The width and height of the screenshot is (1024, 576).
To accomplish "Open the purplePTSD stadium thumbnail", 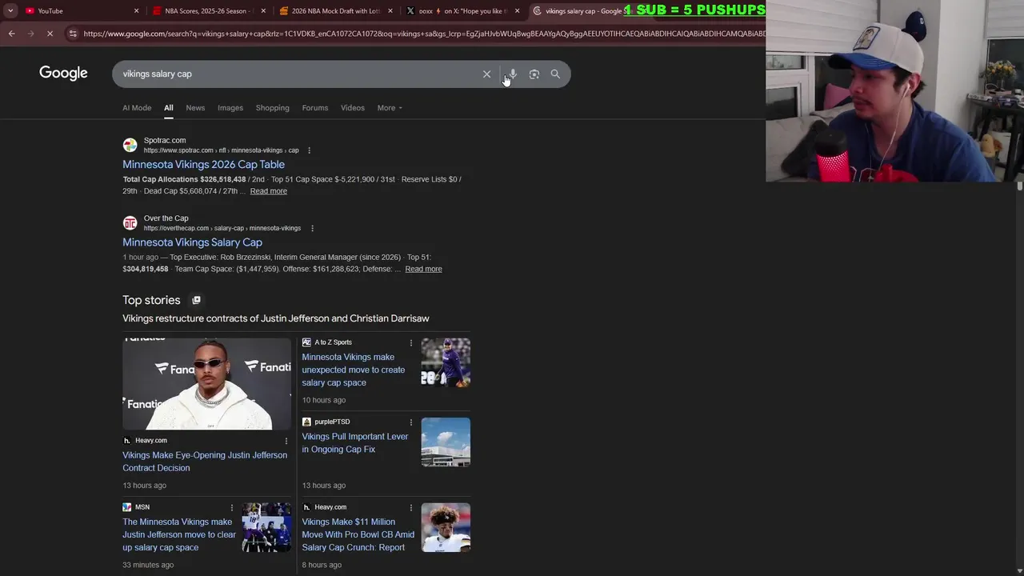I will [446, 442].
